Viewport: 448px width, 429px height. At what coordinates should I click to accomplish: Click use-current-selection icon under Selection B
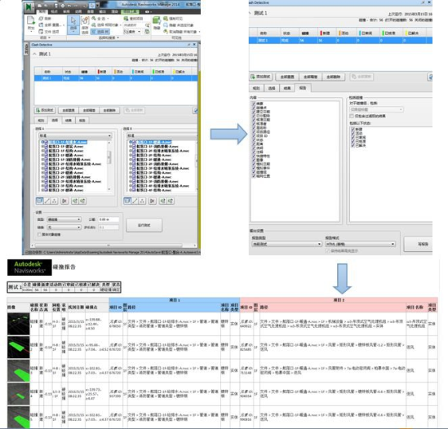(162, 201)
